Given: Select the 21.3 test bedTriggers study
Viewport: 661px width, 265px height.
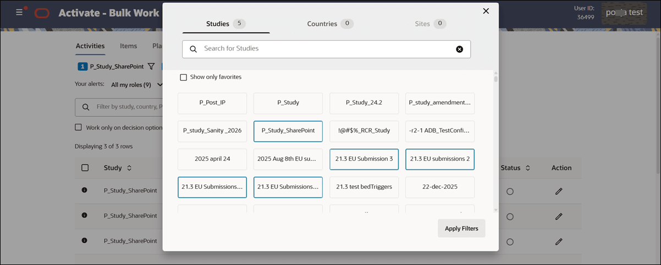Looking at the screenshot, I should pos(364,187).
